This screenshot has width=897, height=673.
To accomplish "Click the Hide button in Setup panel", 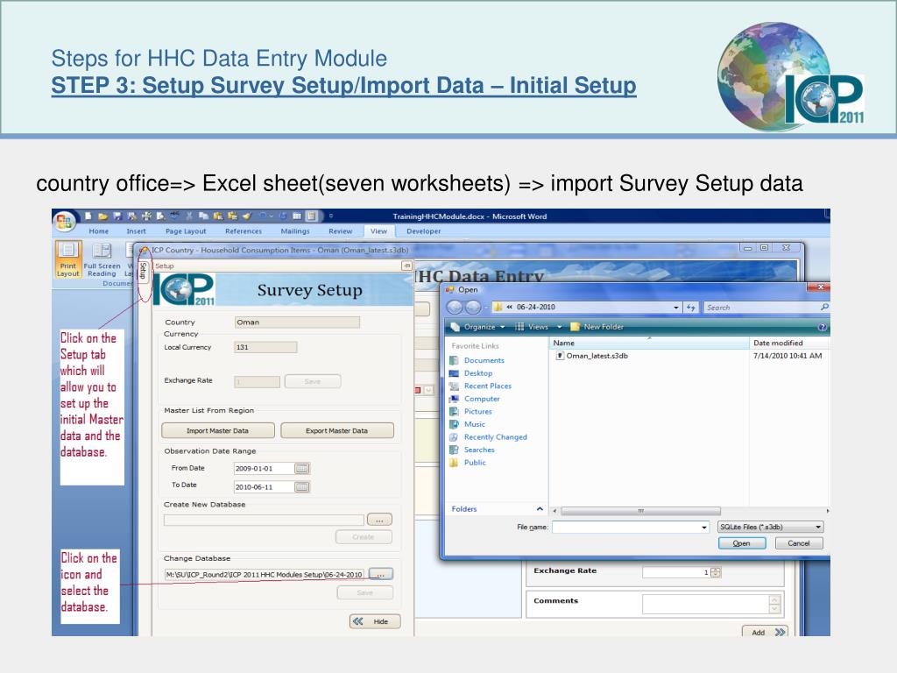I will click(x=375, y=621).
